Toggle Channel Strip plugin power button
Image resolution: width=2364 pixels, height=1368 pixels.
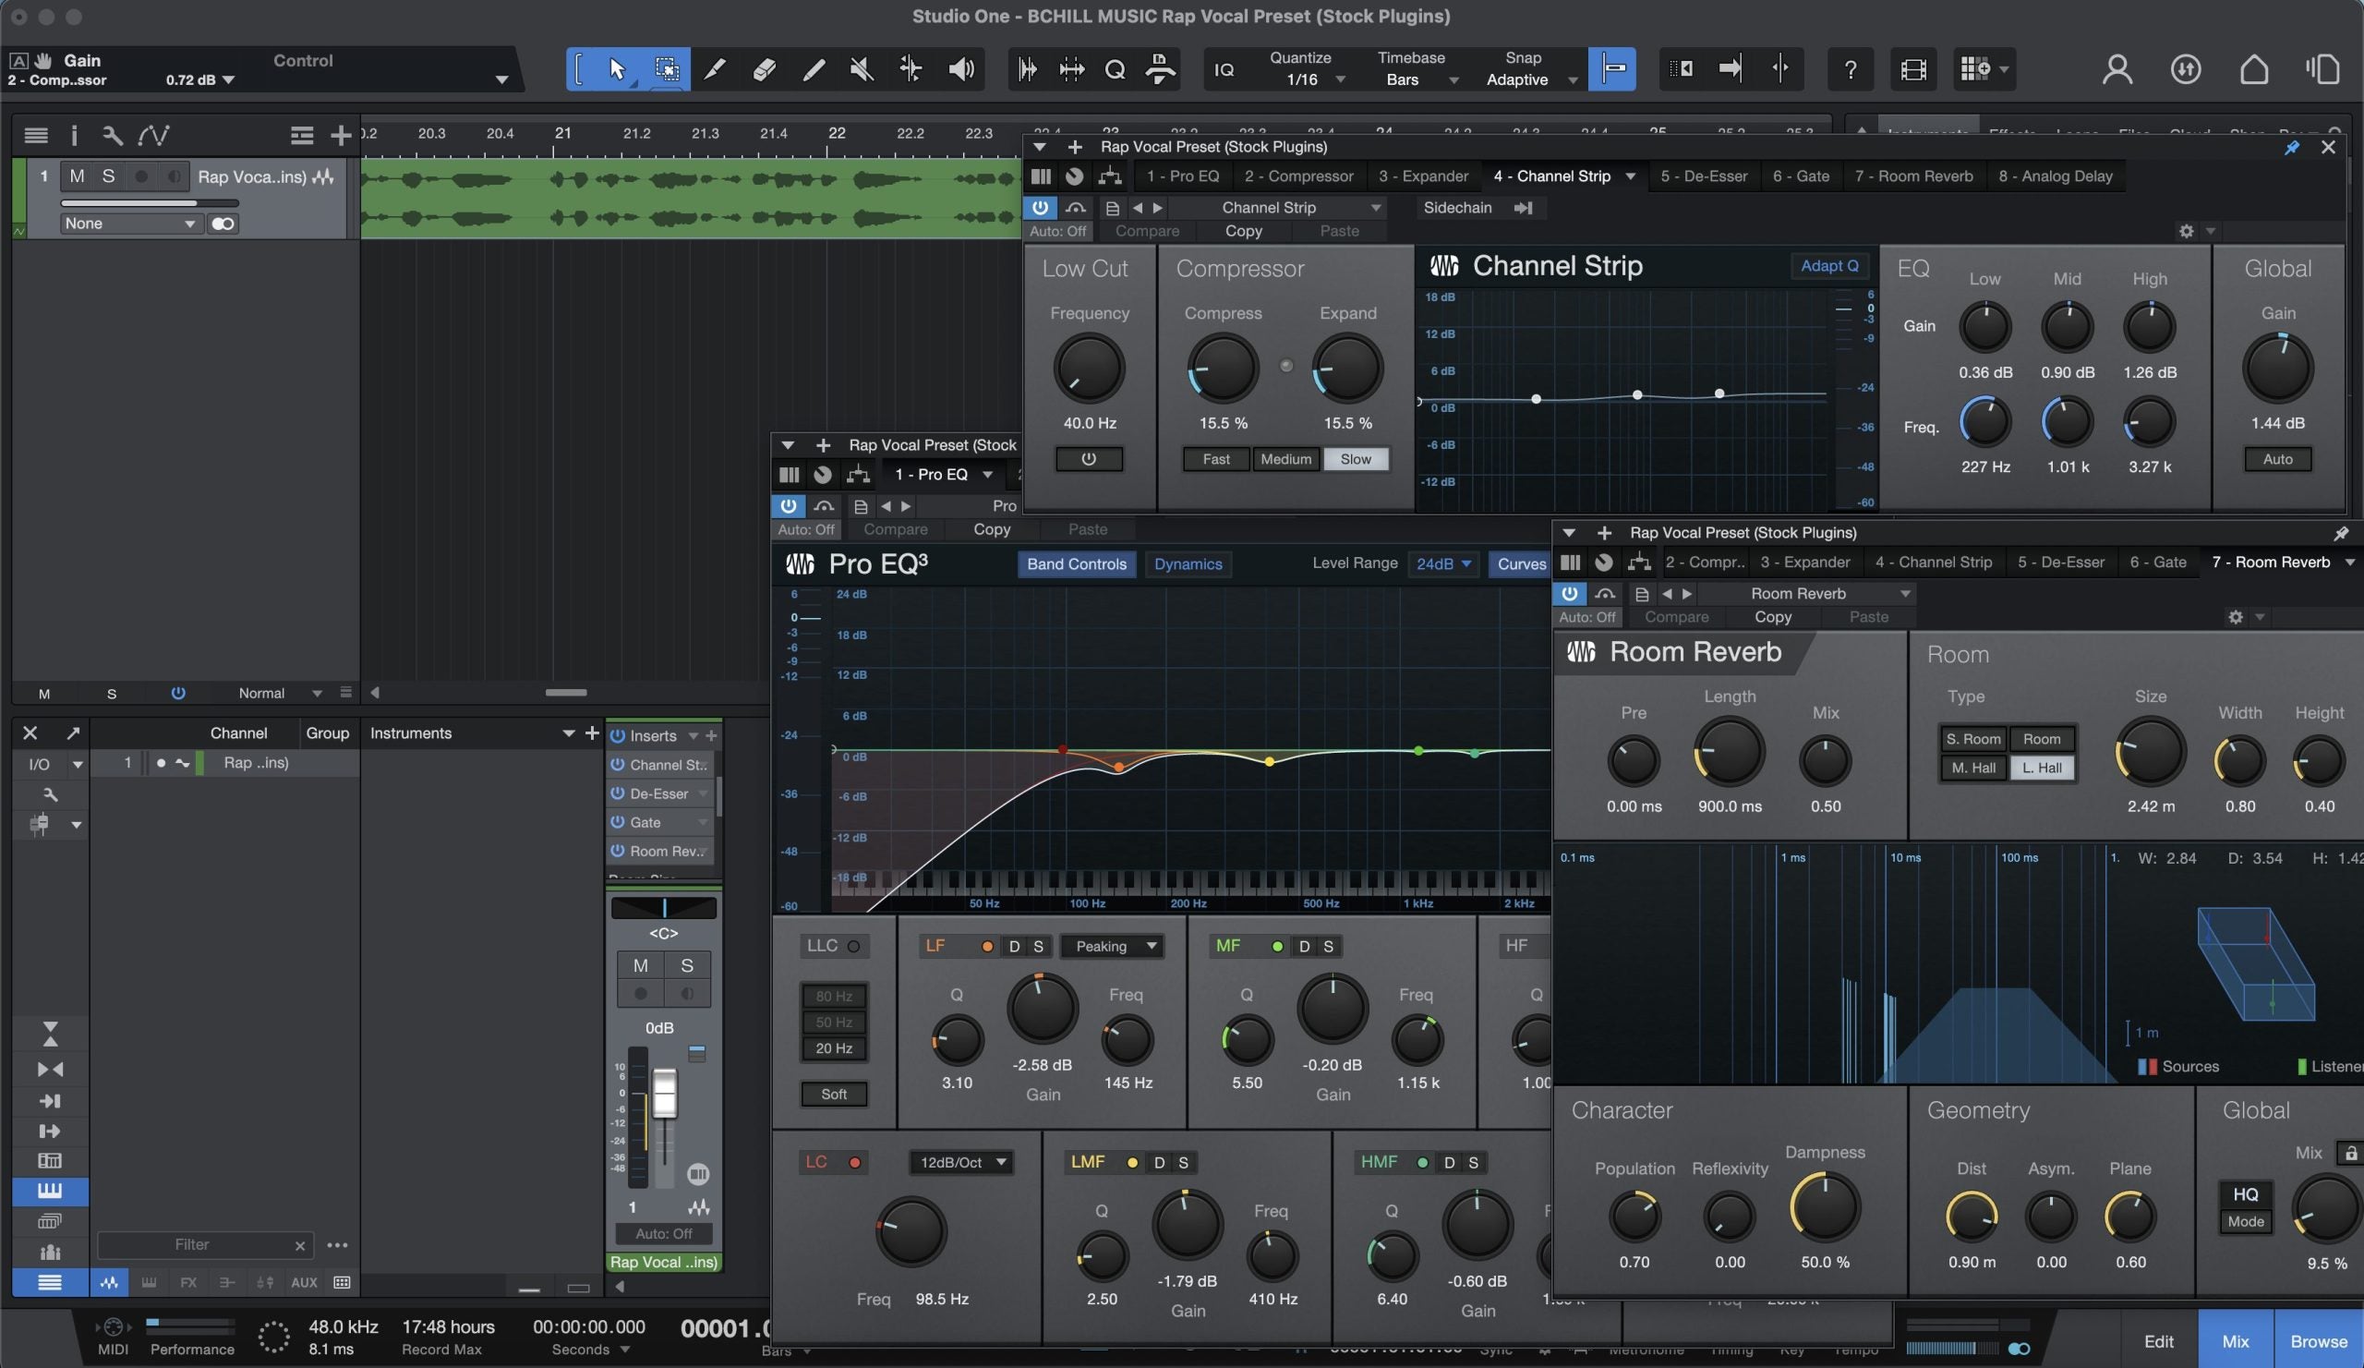click(1040, 207)
